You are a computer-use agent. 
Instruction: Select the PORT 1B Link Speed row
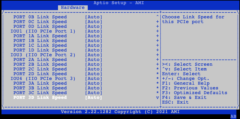pos(58,41)
